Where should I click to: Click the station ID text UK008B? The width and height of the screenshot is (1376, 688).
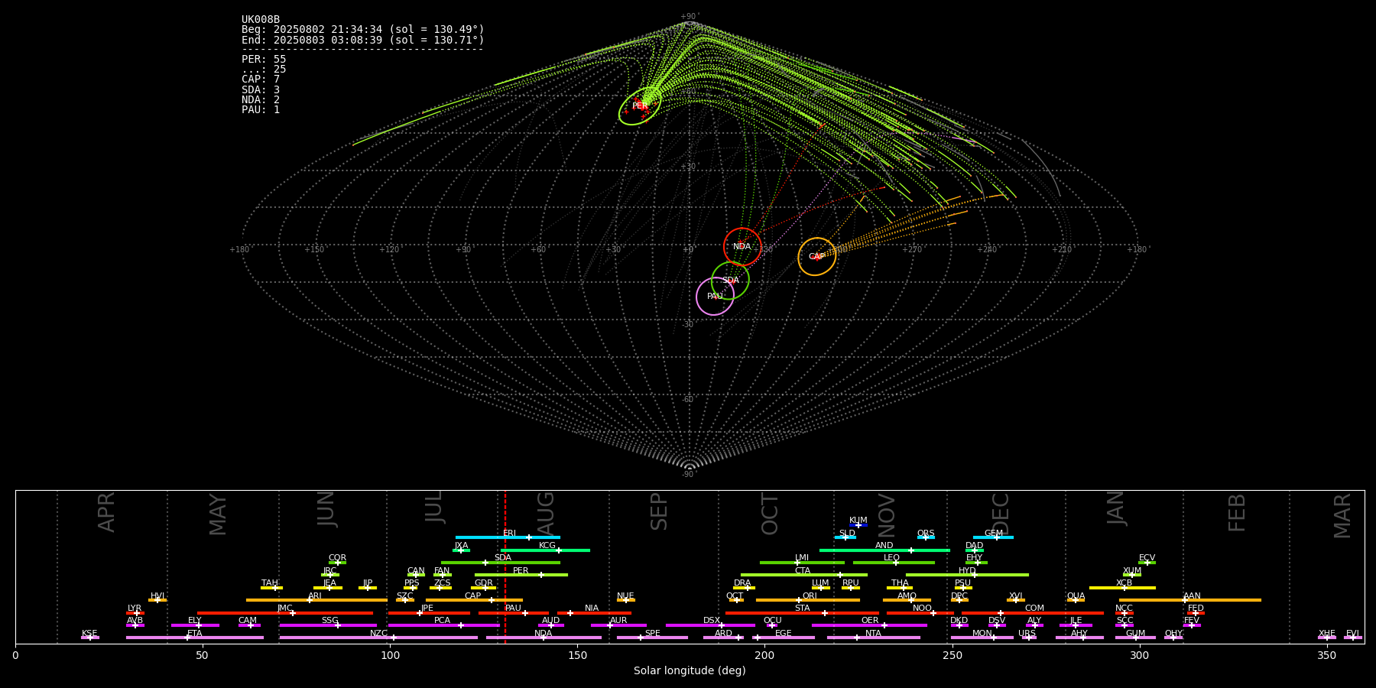click(261, 19)
